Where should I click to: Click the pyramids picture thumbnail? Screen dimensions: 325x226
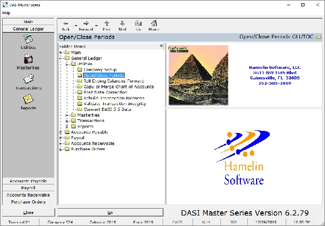pos(198,75)
